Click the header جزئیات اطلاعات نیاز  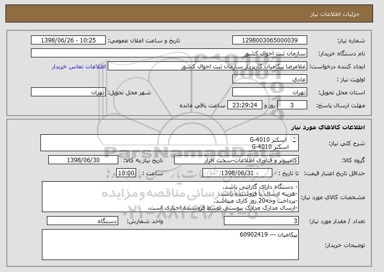pos(335,14)
